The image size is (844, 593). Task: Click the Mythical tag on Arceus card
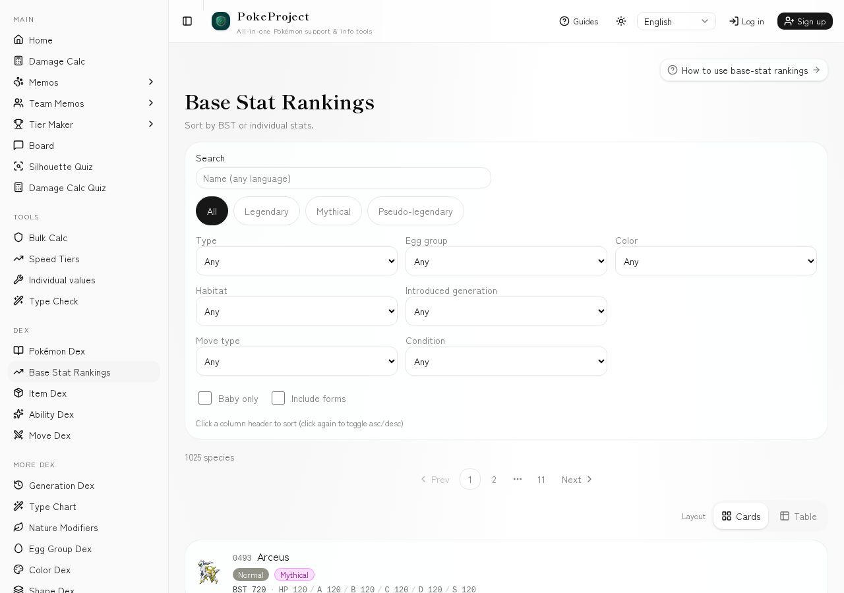tap(294, 575)
